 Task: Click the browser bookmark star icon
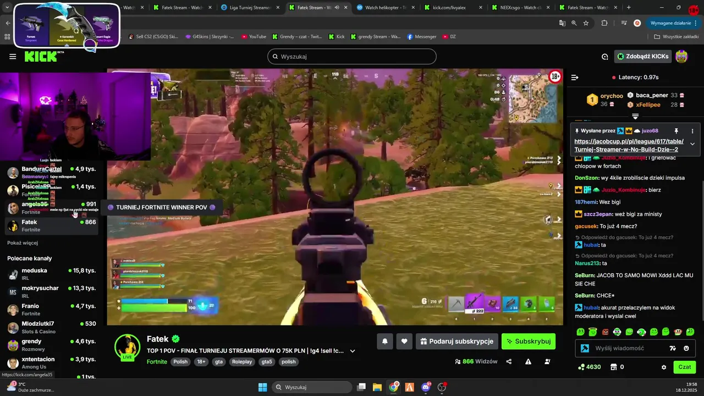pyautogui.click(x=586, y=23)
